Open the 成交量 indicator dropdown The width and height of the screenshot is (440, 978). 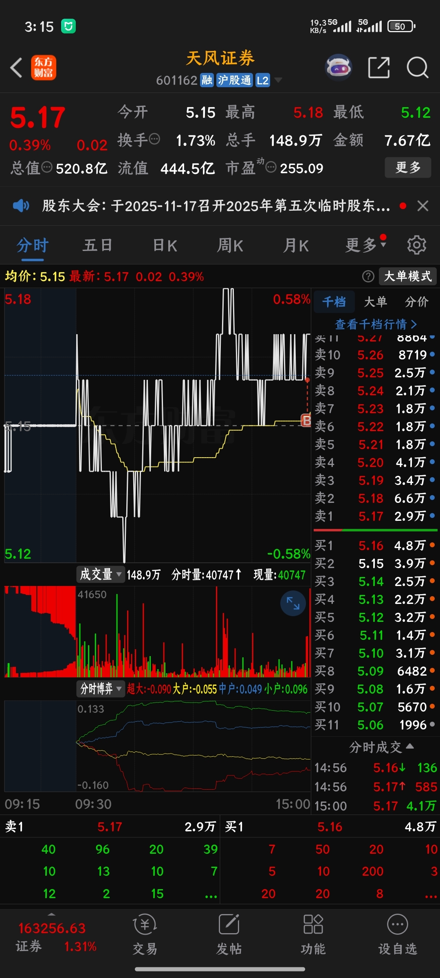[x=101, y=575]
